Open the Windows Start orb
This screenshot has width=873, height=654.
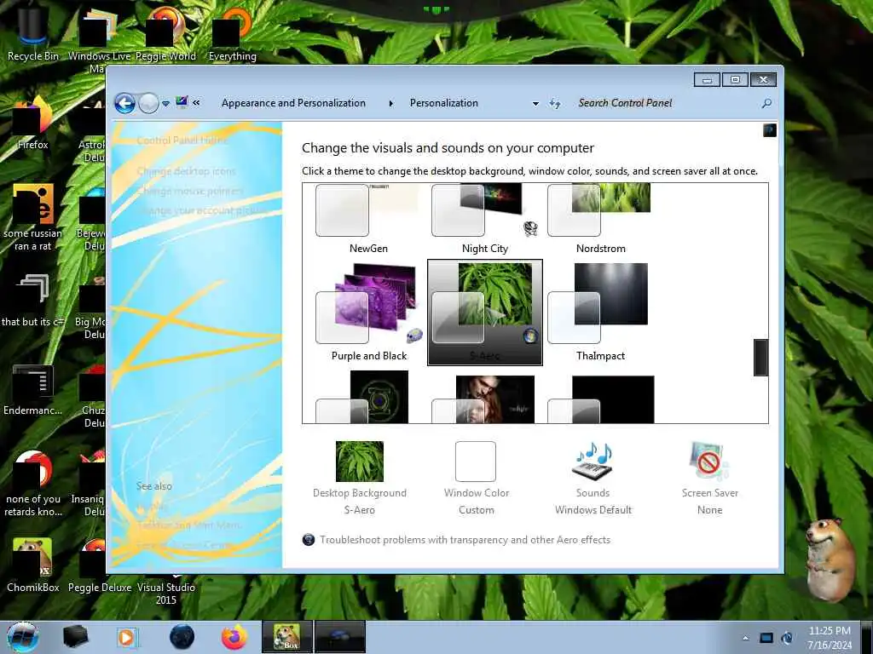point(22,637)
